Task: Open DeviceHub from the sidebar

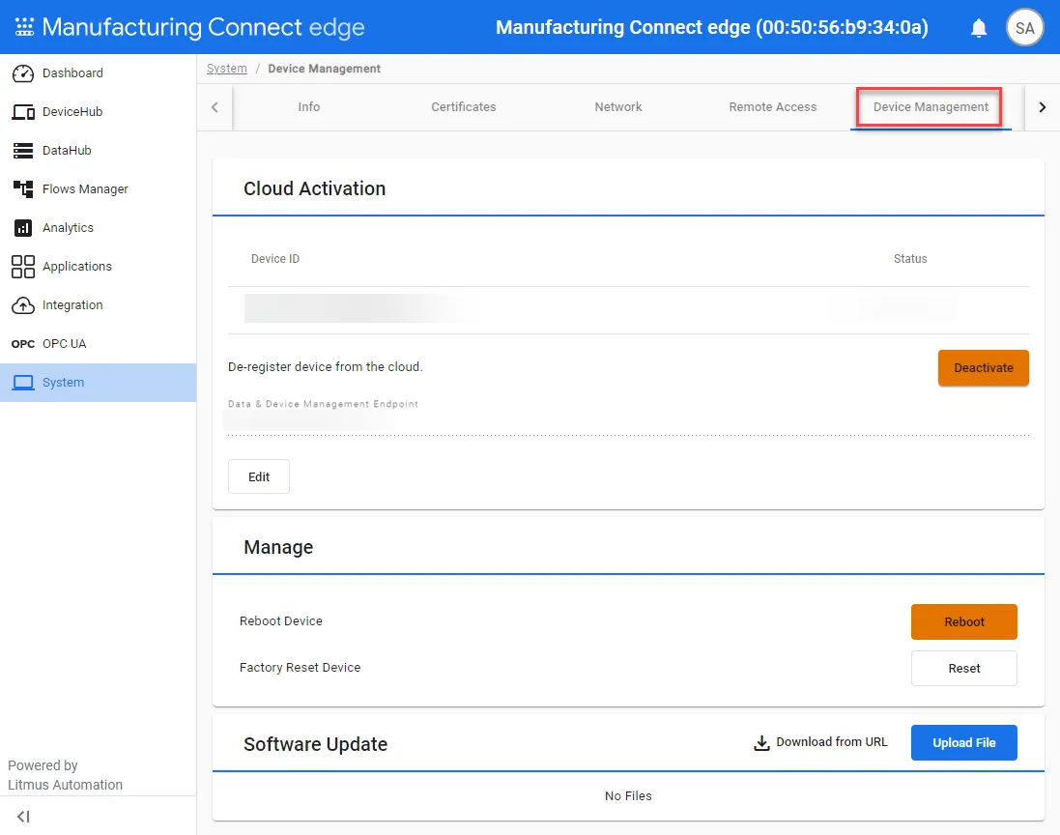Action: pyautogui.click(x=98, y=111)
